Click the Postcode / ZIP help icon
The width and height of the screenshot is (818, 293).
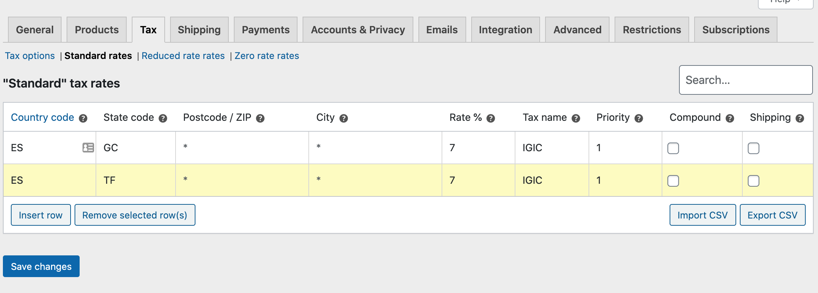tap(260, 118)
